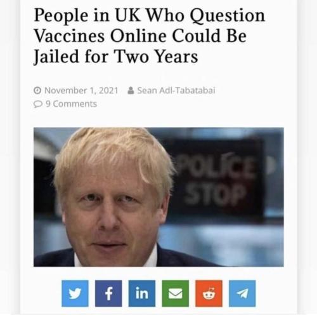Image resolution: width=317 pixels, height=315 pixels.
Task: Click "Two Years" in the headline
Action: coord(157,57)
